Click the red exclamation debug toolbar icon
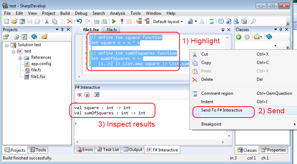The height and width of the screenshot is (164, 297). tap(122, 21)
